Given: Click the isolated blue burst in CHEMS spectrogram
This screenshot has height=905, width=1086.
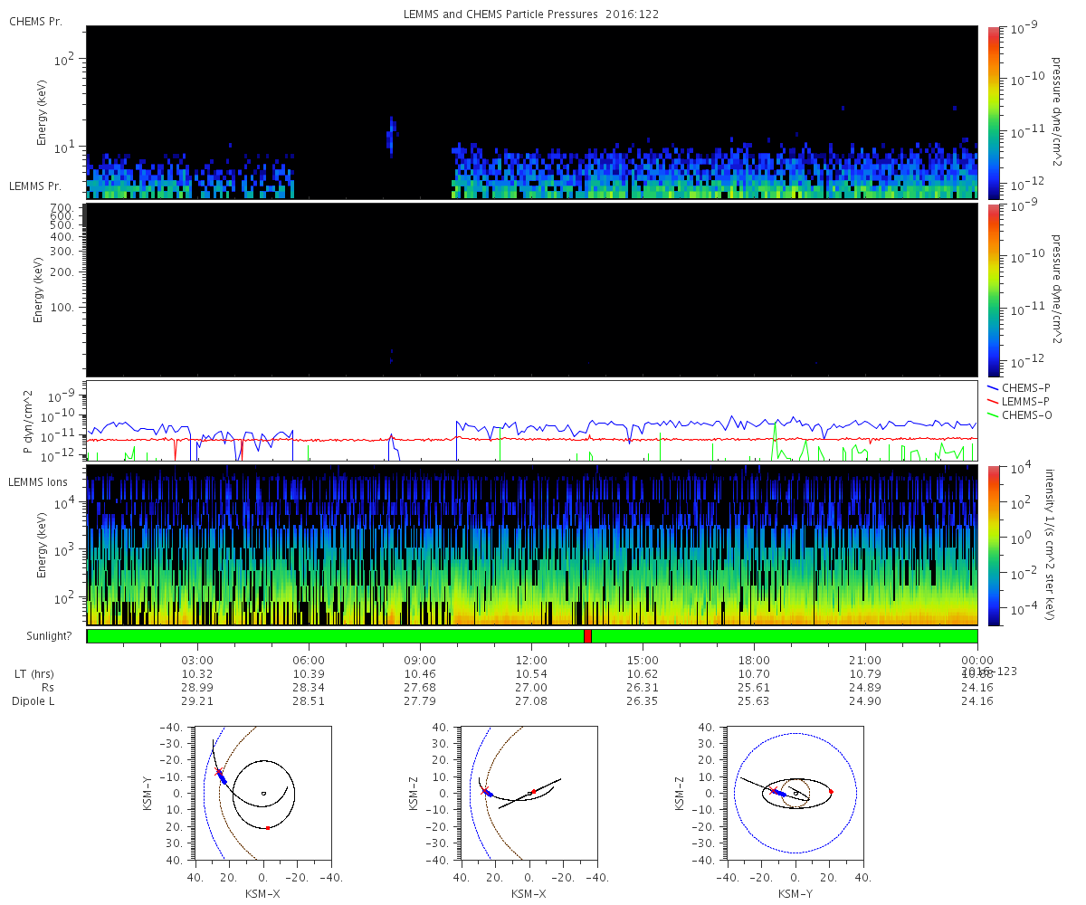Looking at the screenshot, I should 392,134.
